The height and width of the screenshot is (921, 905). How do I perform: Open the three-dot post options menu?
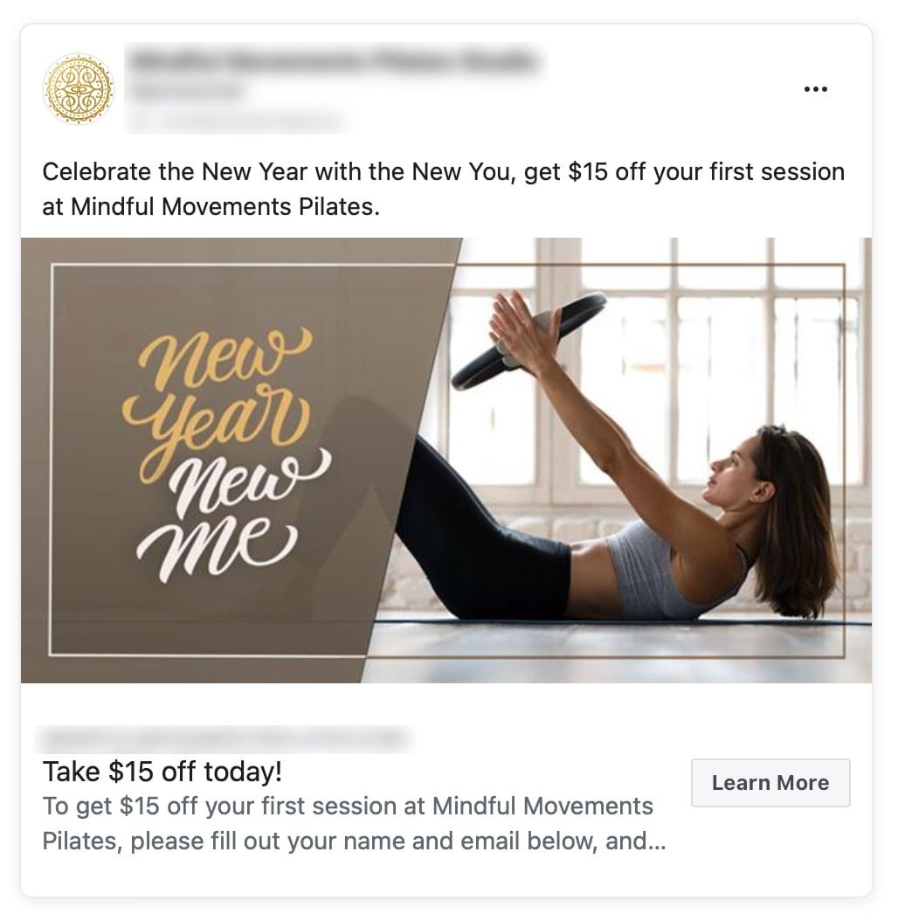coord(815,89)
